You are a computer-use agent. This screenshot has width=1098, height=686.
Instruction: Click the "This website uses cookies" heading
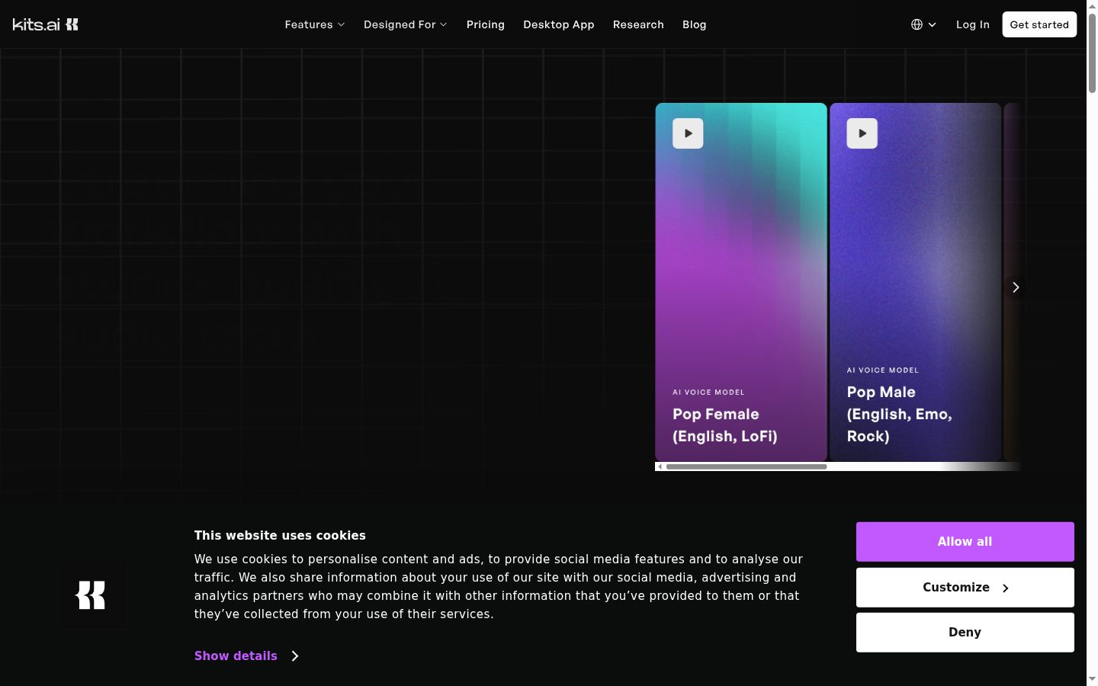tap(280, 536)
